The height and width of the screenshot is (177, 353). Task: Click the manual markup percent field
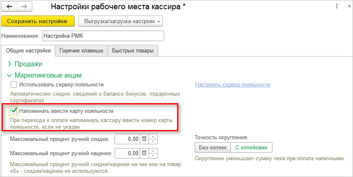tap(128, 154)
